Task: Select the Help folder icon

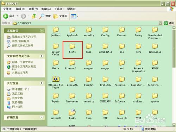Action: (89, 46)
